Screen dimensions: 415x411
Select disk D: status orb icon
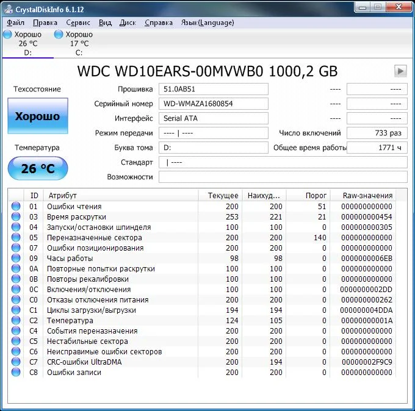tap(8, 35)
